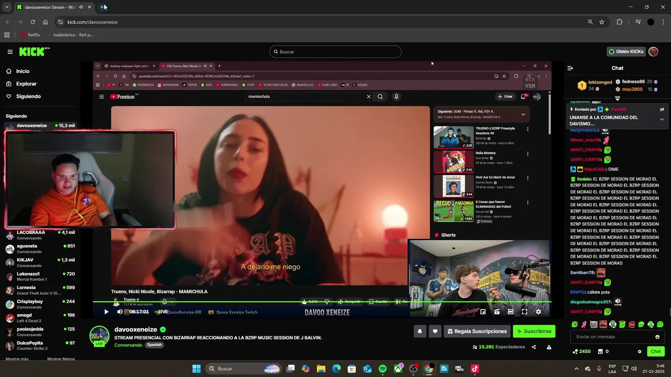The width and height of the screenshot is (671, 377).
Task: Collapse the chat panel with arrow icon
Action: [x=570, y=68]
